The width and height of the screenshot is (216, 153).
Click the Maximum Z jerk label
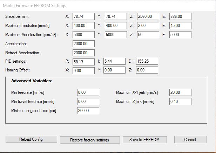(x=135, y=102)
